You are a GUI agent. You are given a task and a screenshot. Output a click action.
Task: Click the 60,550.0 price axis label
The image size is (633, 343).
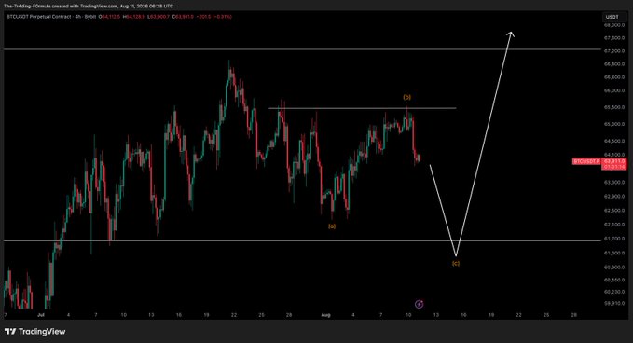point(614,280)
